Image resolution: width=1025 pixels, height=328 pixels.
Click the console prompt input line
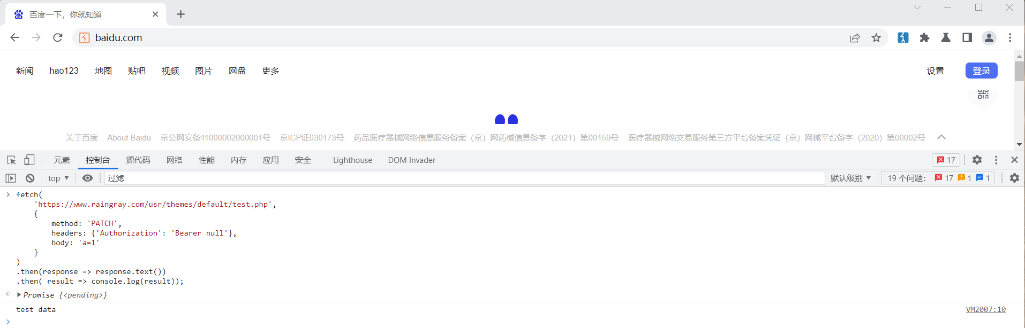(x=514, y=322)
